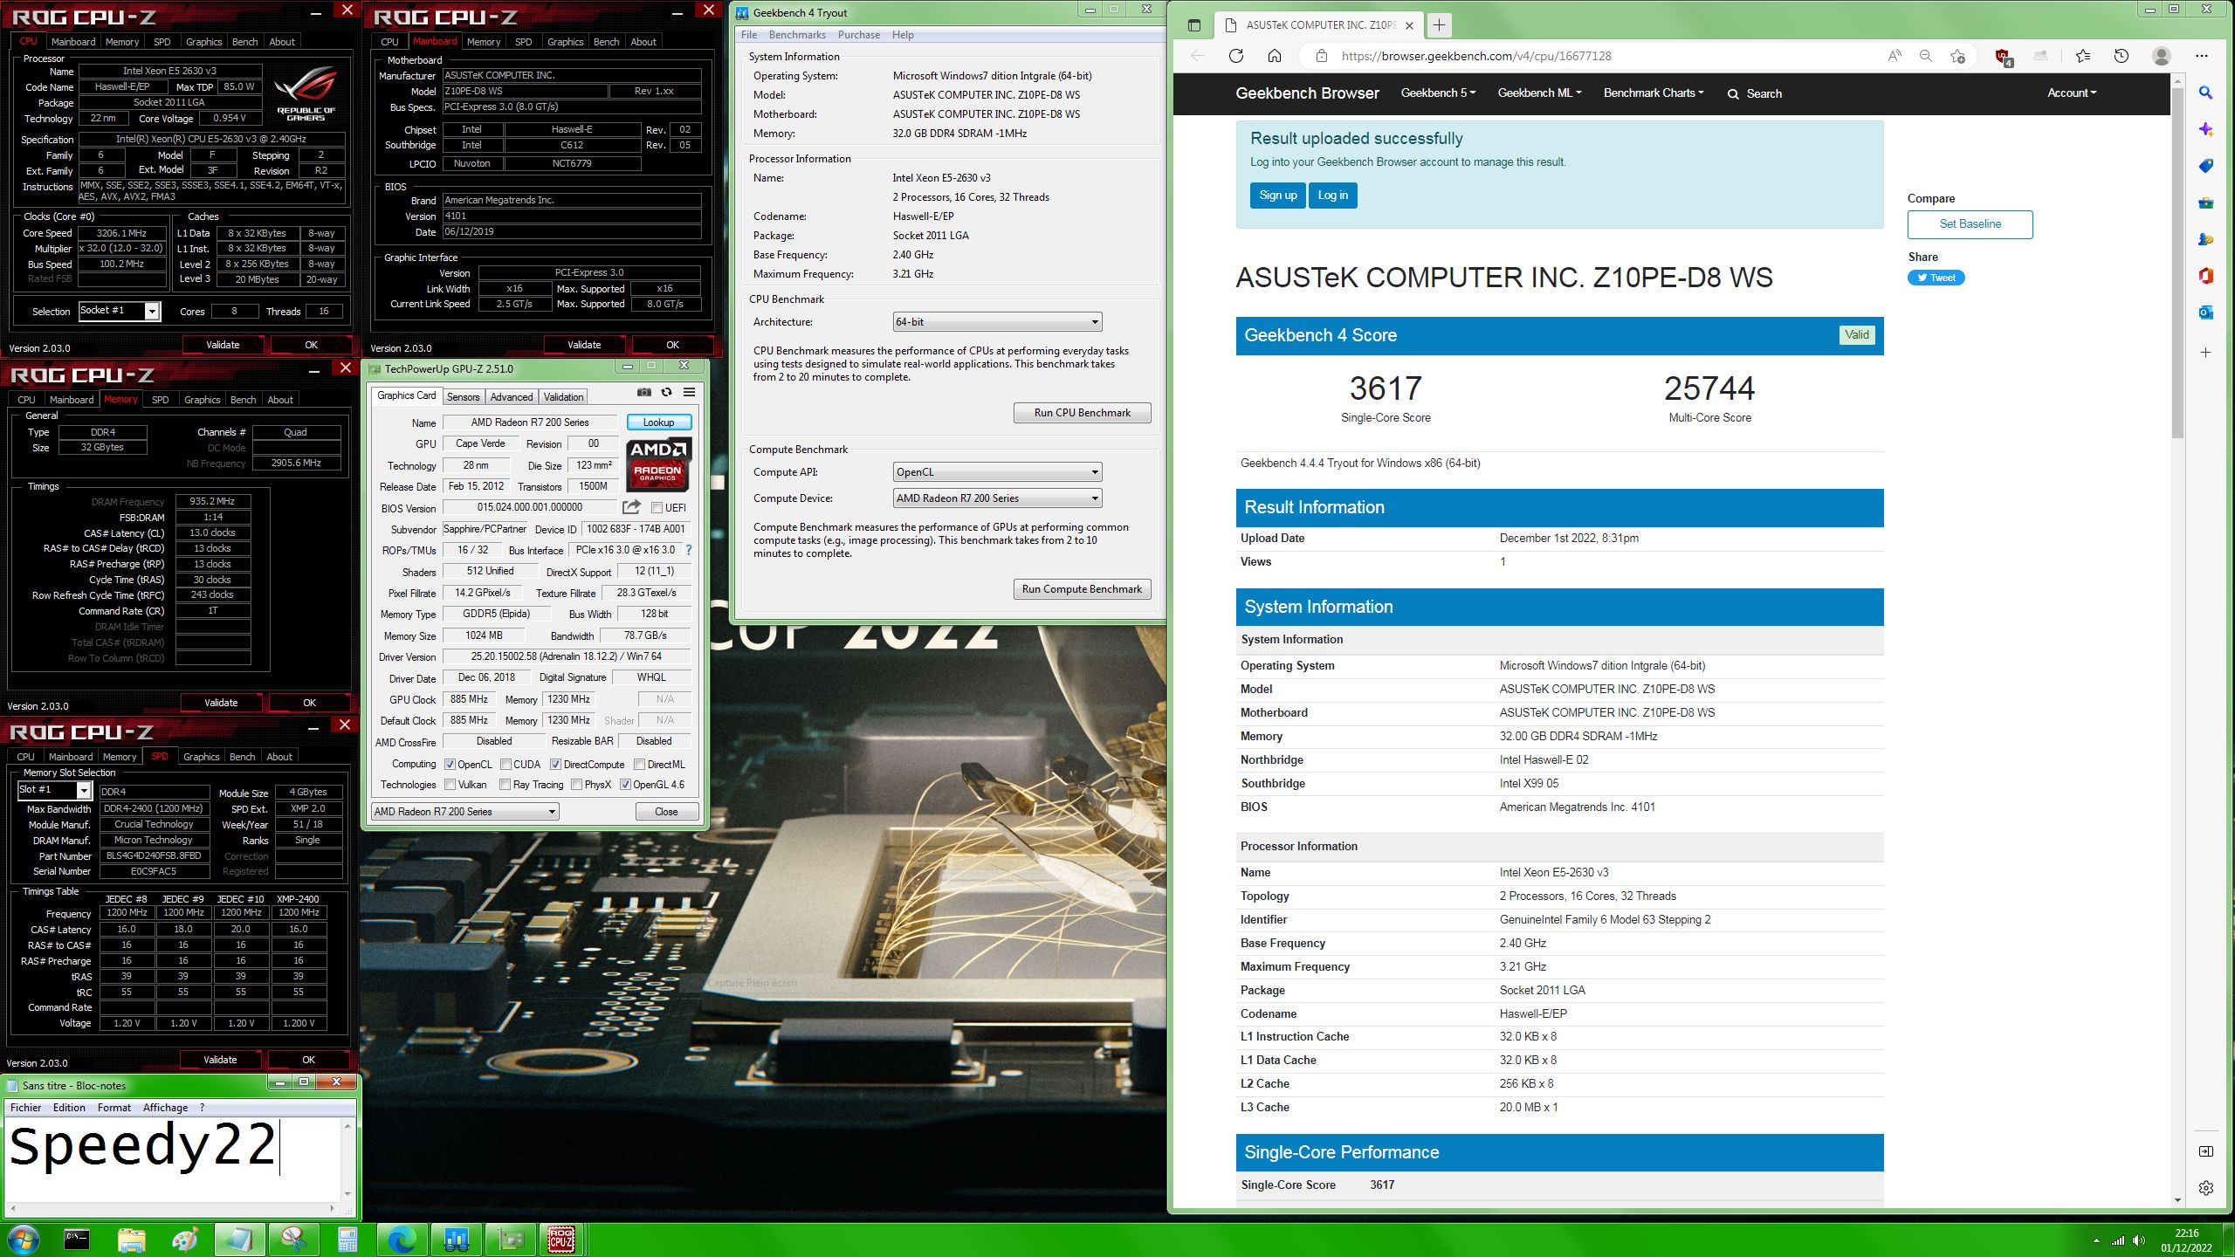The width and height of the screenshot is (2235, 1257).
Task: Reload the Geekbench page in Edge
Action: [x=1236, y=56]
